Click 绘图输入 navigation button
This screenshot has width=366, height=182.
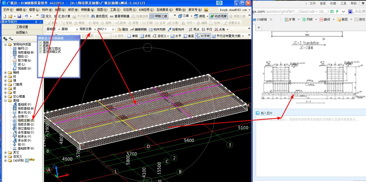22,32
